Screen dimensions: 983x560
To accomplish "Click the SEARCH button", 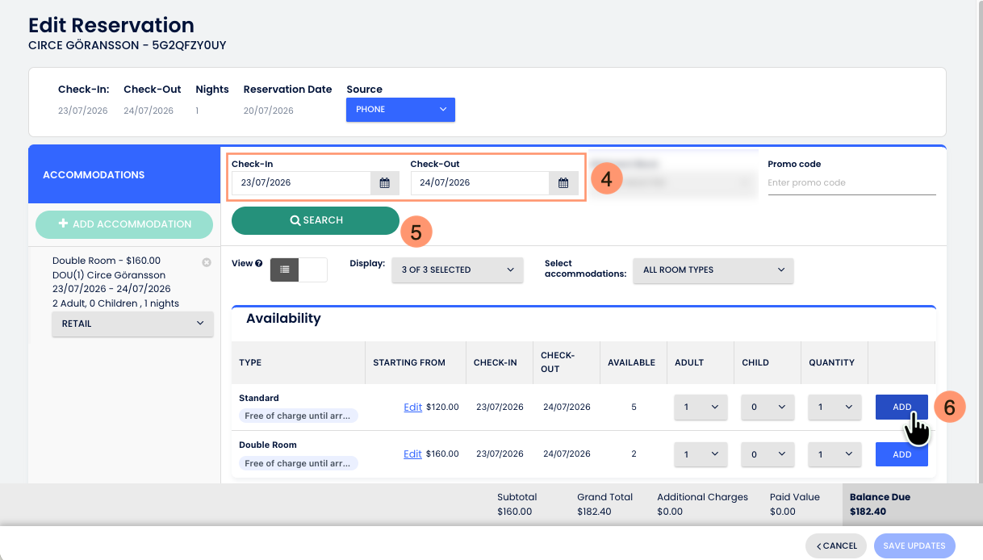I will (316, 220).
